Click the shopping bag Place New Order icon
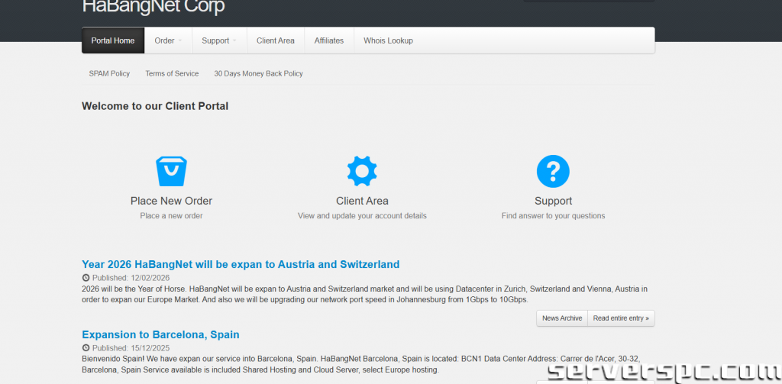 click(171, 172)
